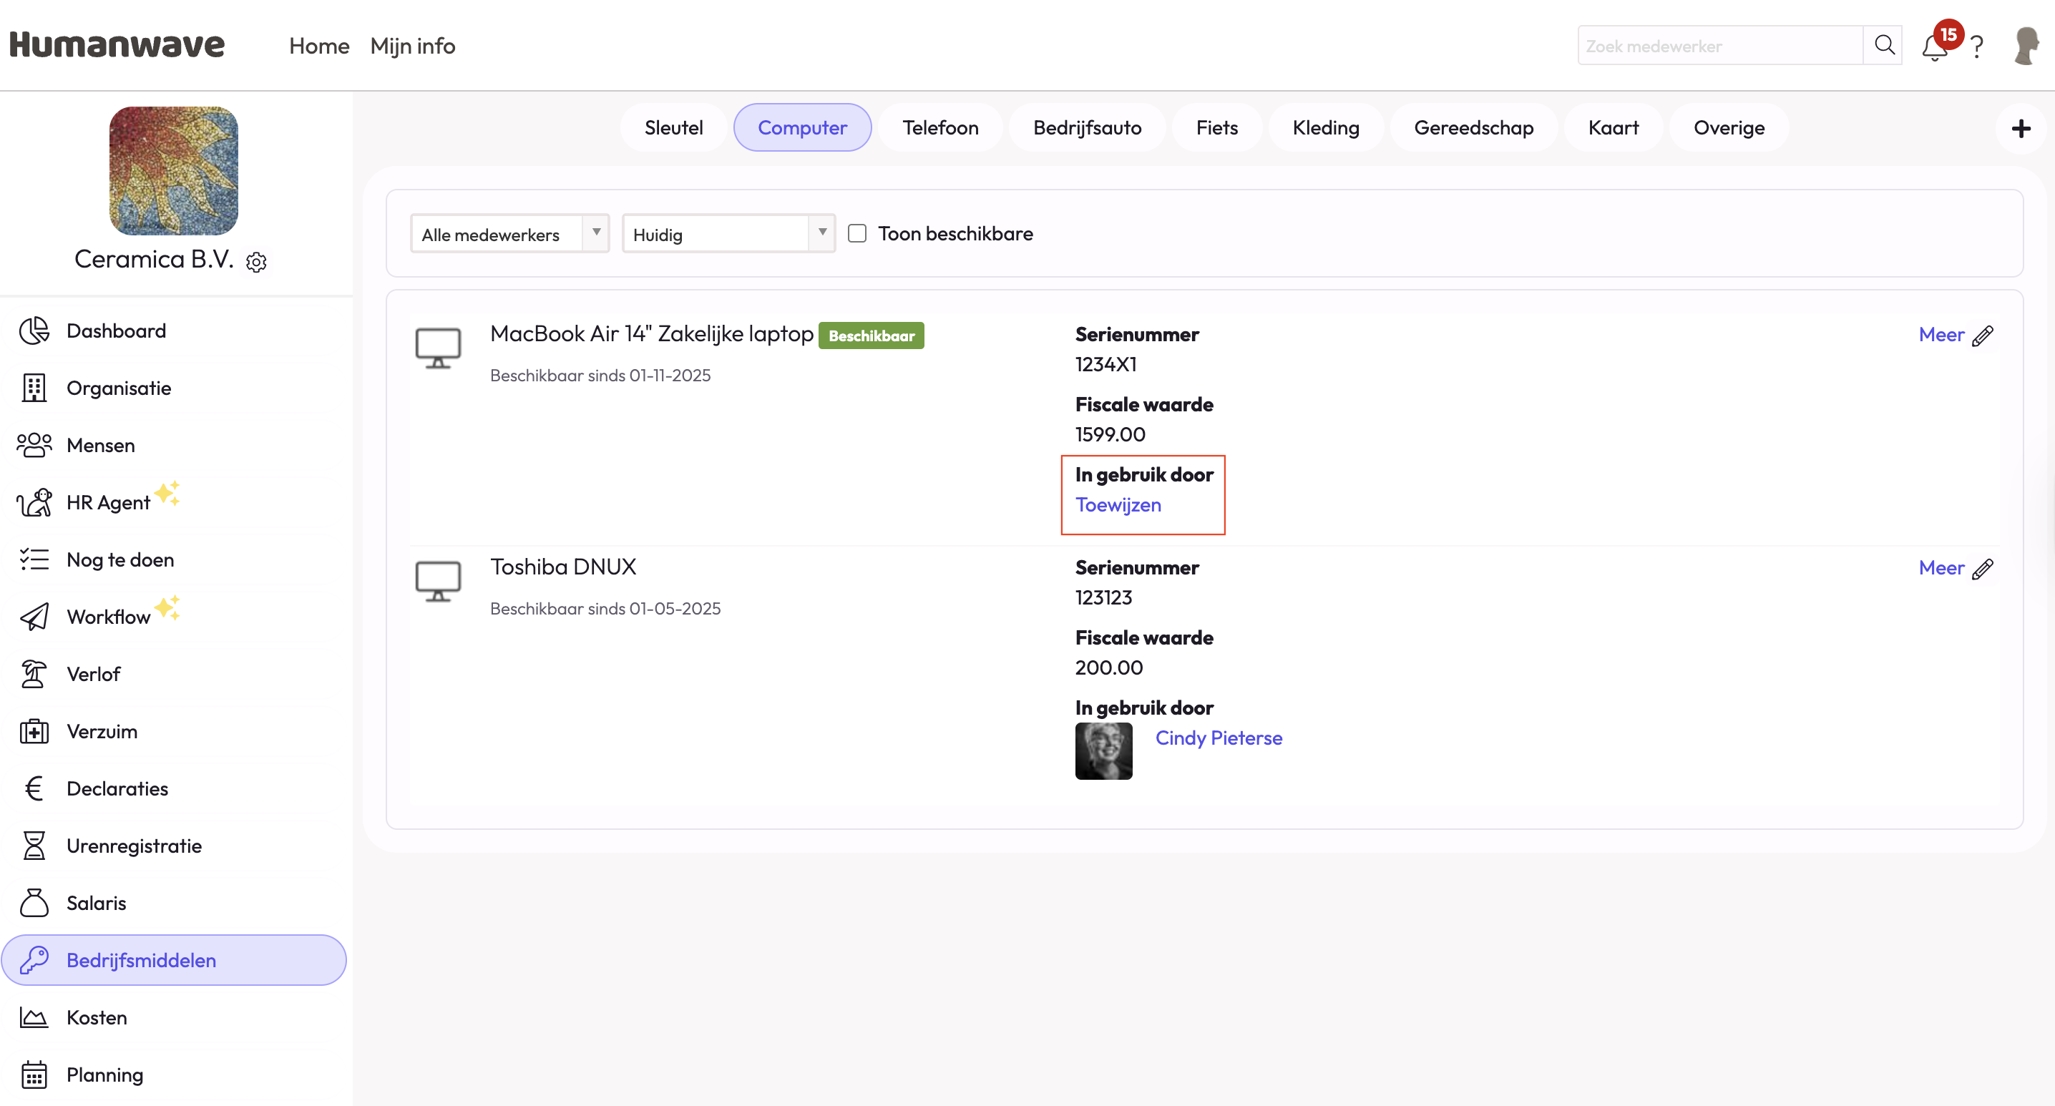Edit MacBook Air with pencil icon
The height and width of the screenshot is (1106, 2055).
coord(1983,336)
